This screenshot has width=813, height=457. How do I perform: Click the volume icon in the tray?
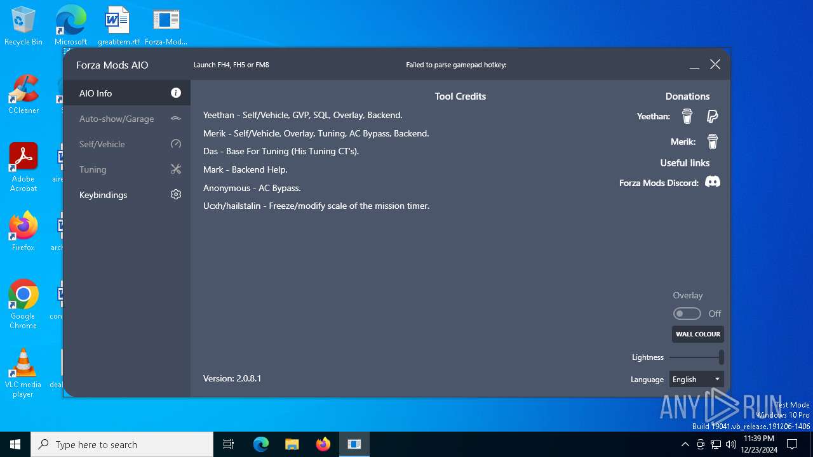731,444
